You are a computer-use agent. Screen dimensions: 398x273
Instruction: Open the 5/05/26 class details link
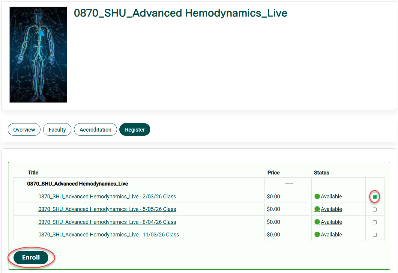[x=107, y=209]
